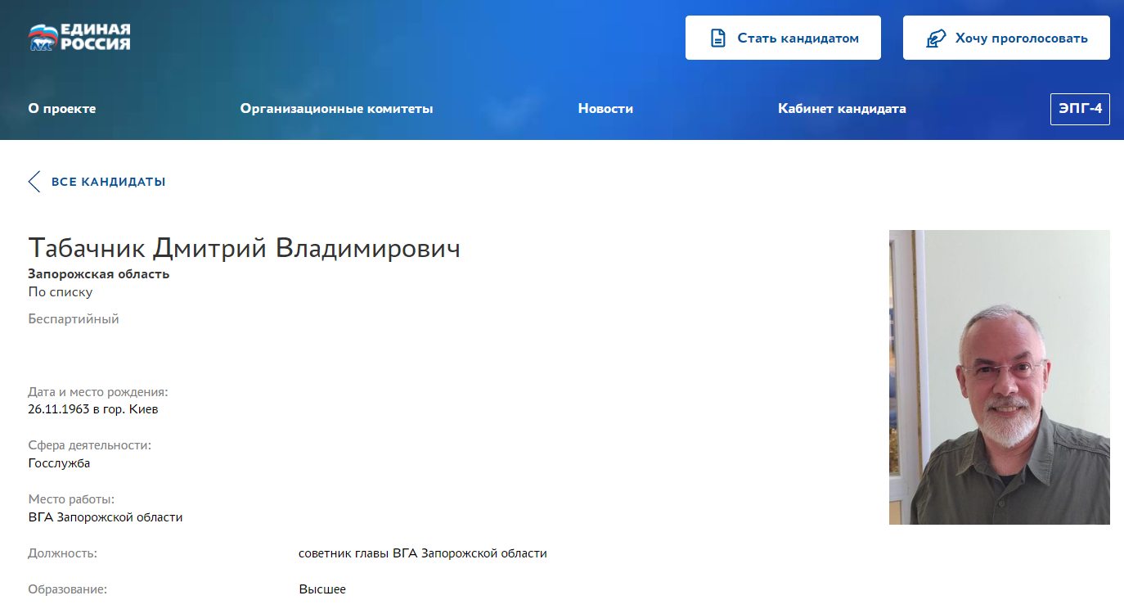Viewport: 1124px width, 609px height.
Task: Click the Высшее education value
Action: [x=322, y=589]
